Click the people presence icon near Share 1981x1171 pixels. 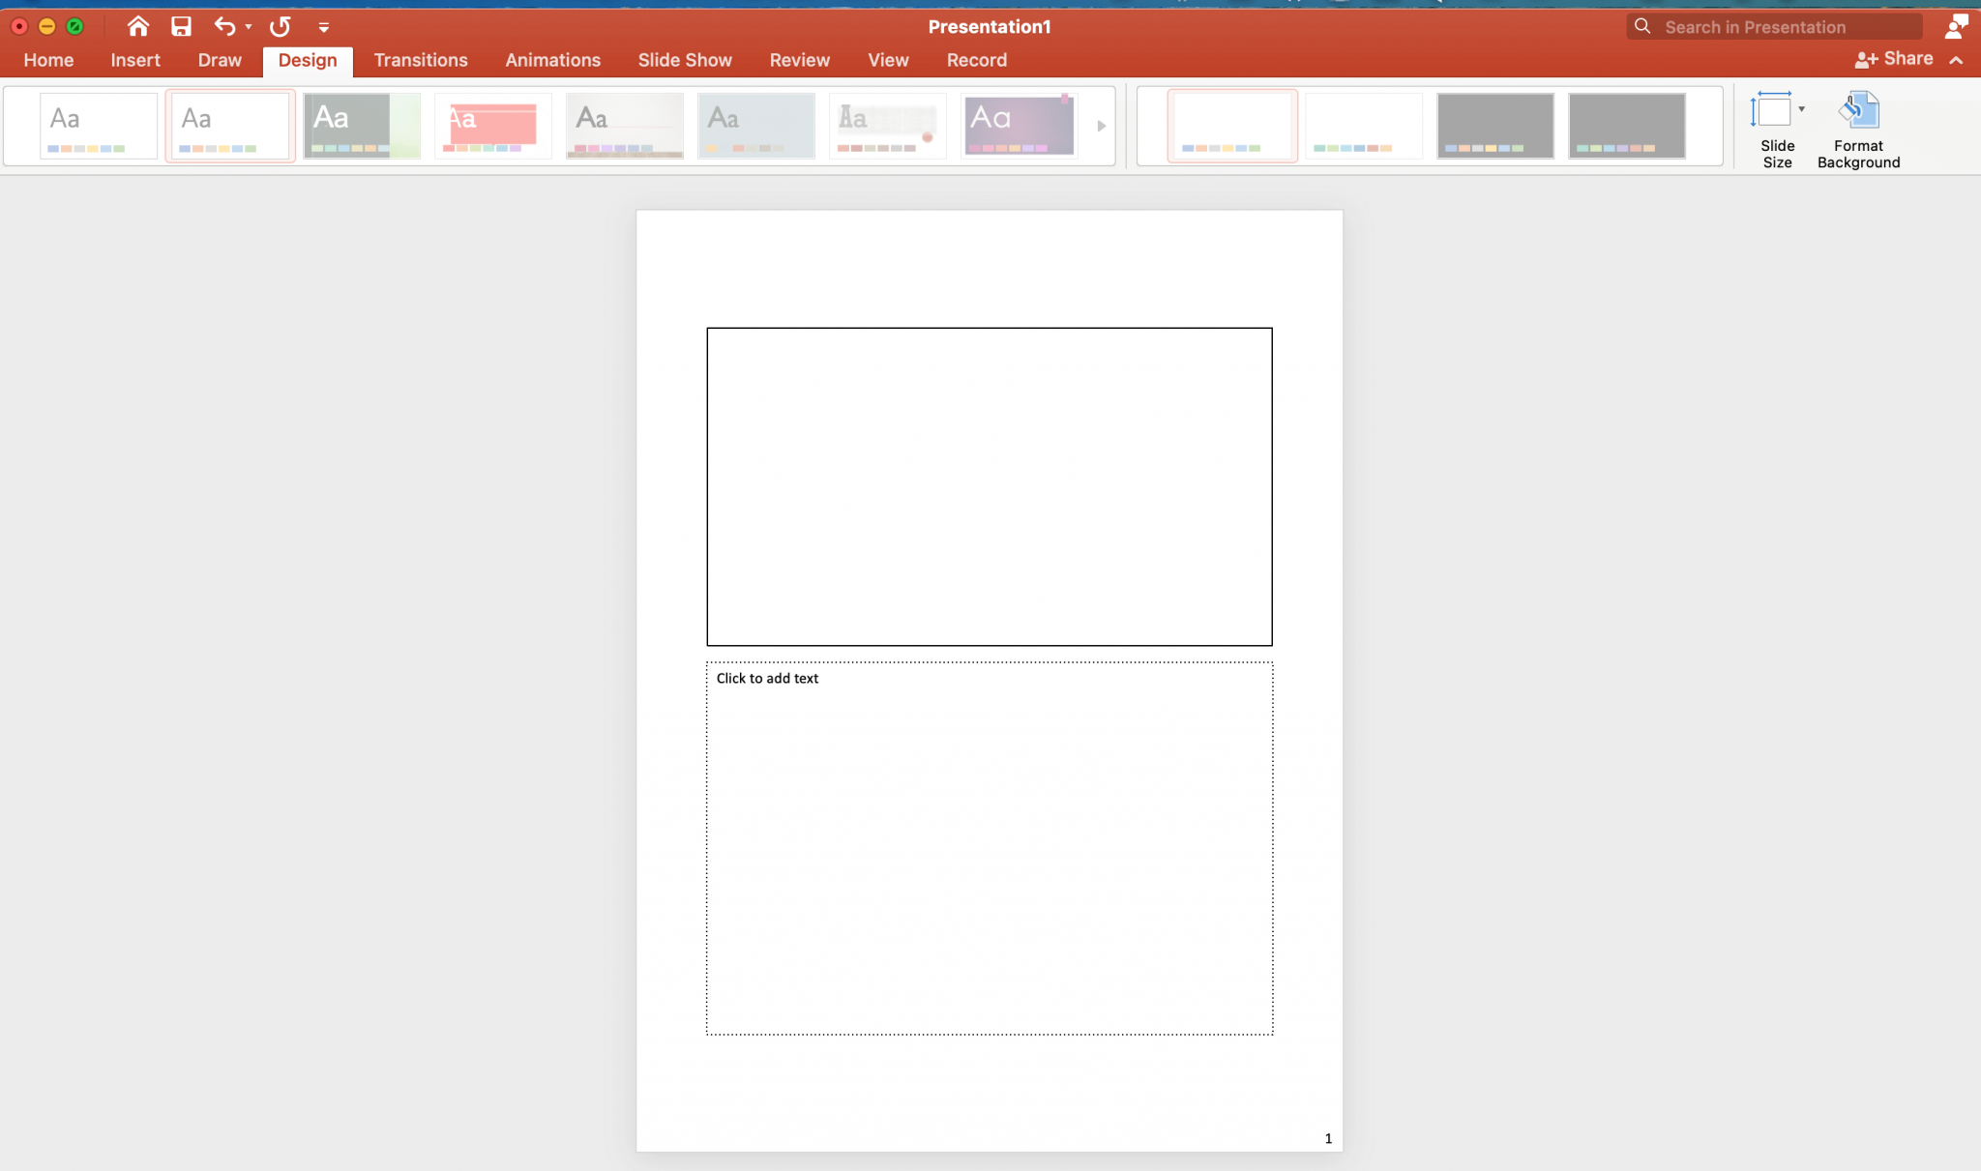coord(1957,26)
